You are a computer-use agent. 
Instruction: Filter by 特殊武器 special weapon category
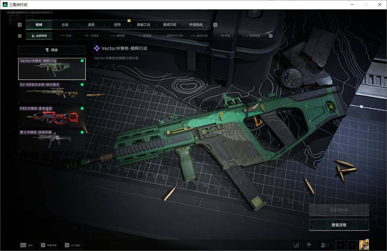[x=251, y=36]
